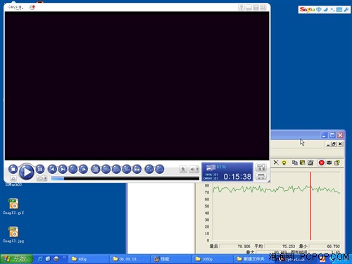
Task: Switch to the 性能 taskbar window
Action: point(170,259)
